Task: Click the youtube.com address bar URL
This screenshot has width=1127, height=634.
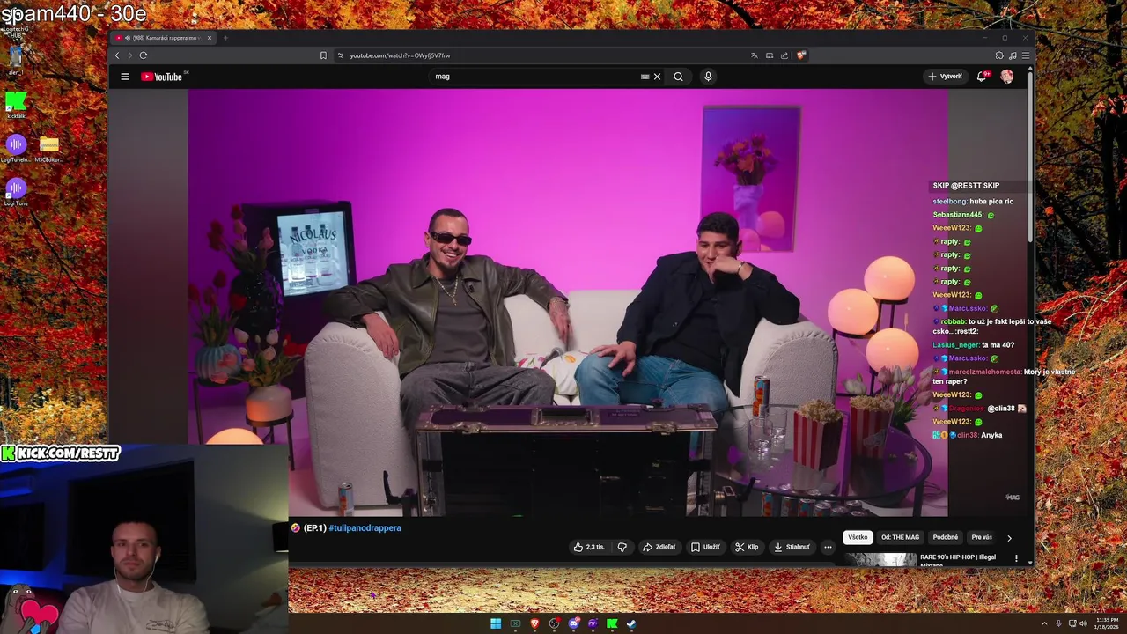Action: [400, 55]
